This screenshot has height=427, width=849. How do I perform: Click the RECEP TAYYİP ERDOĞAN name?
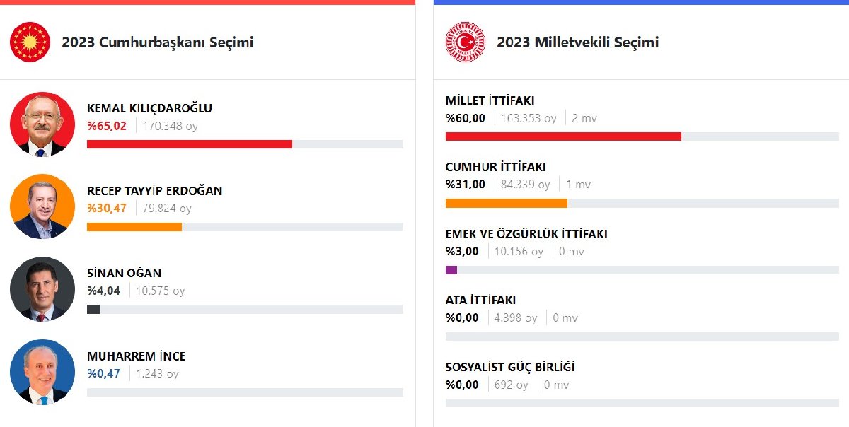154,191
